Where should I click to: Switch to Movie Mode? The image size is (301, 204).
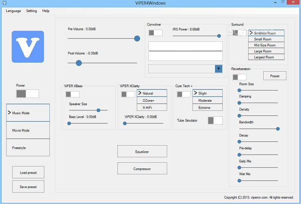pos(28,130)
